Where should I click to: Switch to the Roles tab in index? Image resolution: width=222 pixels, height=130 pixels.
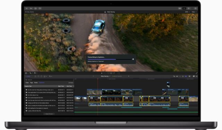pyautogui.click(x=36, y=83)
